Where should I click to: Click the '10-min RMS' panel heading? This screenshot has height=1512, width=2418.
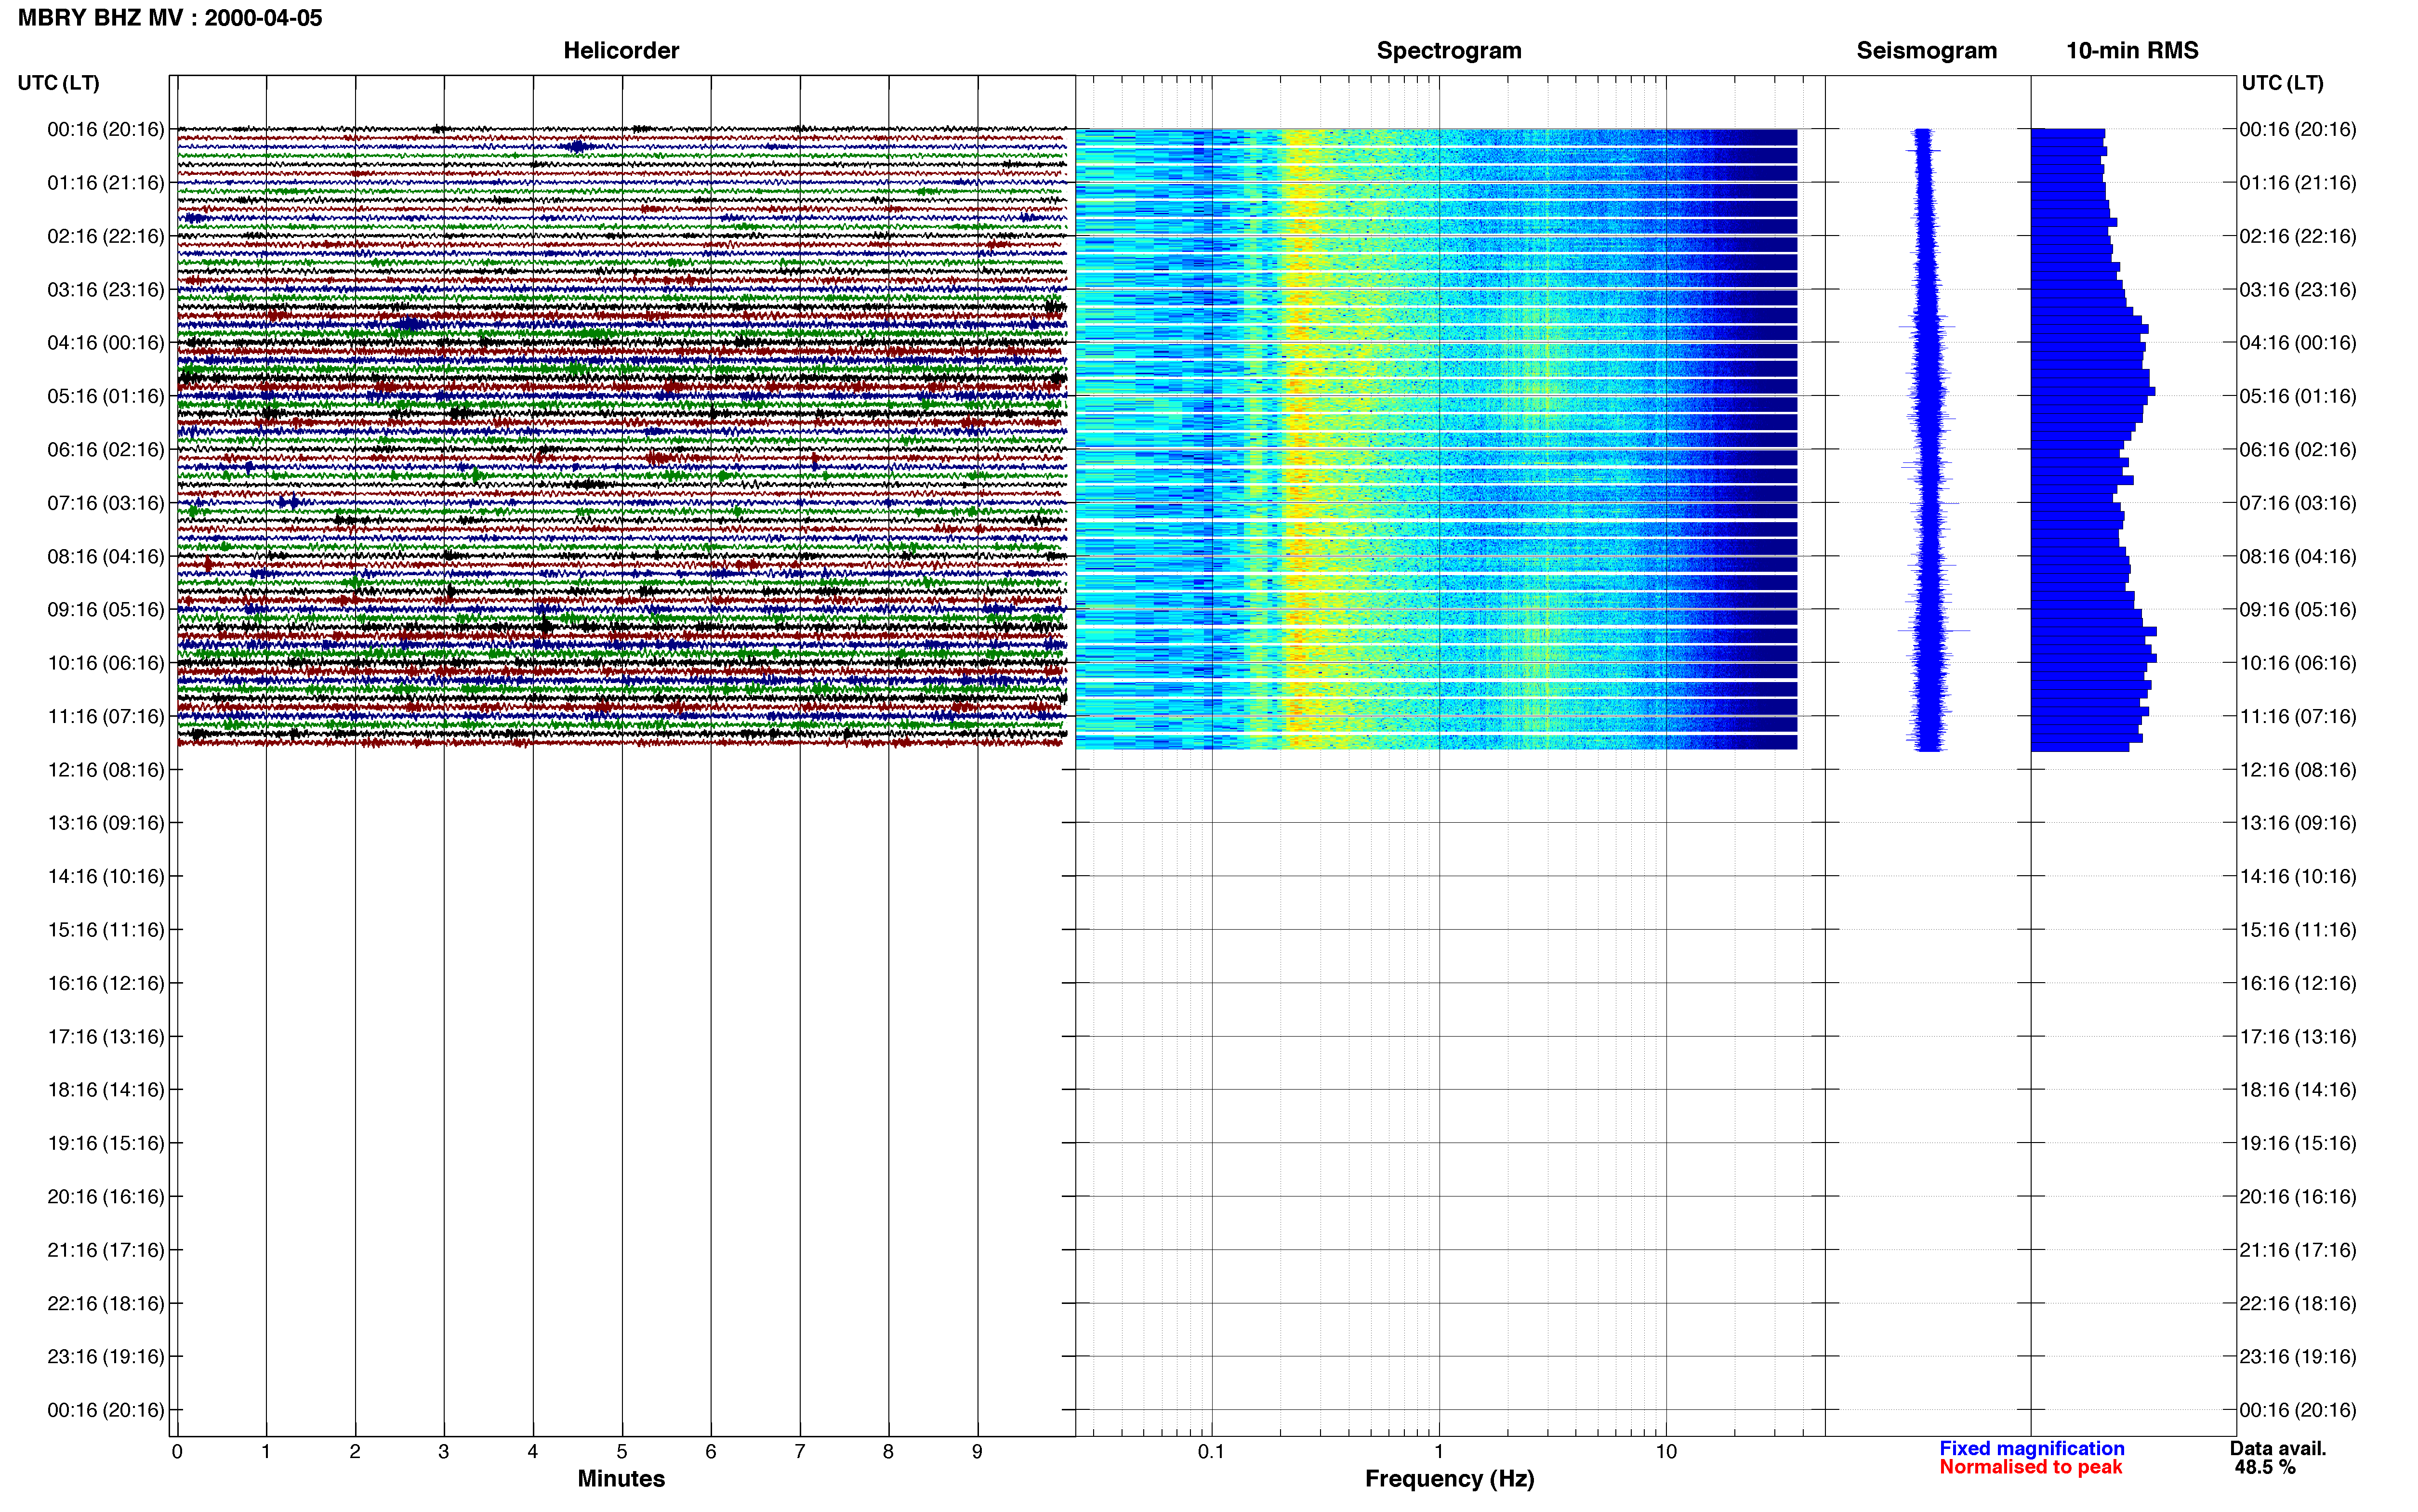click(2132, 50)
